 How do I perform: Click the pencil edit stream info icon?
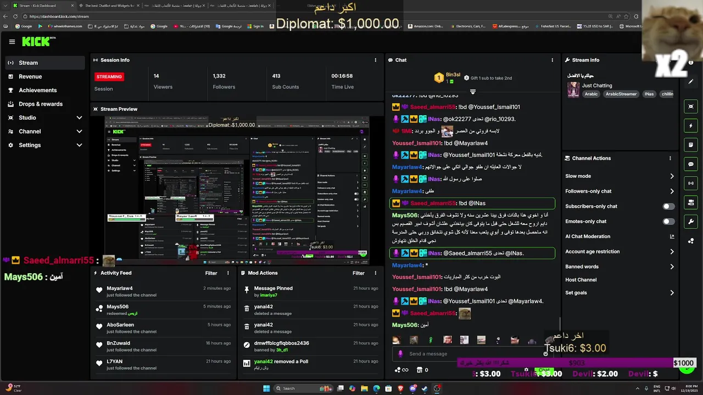point(691,81)
